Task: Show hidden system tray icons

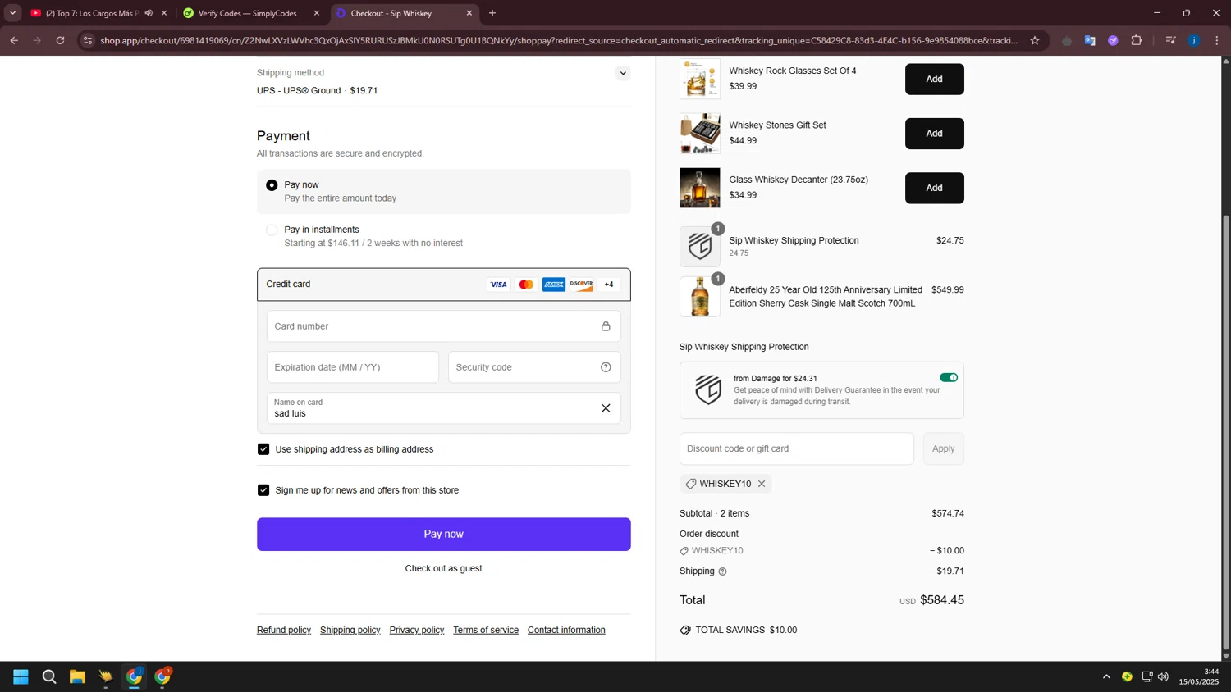Action: 1106,676
